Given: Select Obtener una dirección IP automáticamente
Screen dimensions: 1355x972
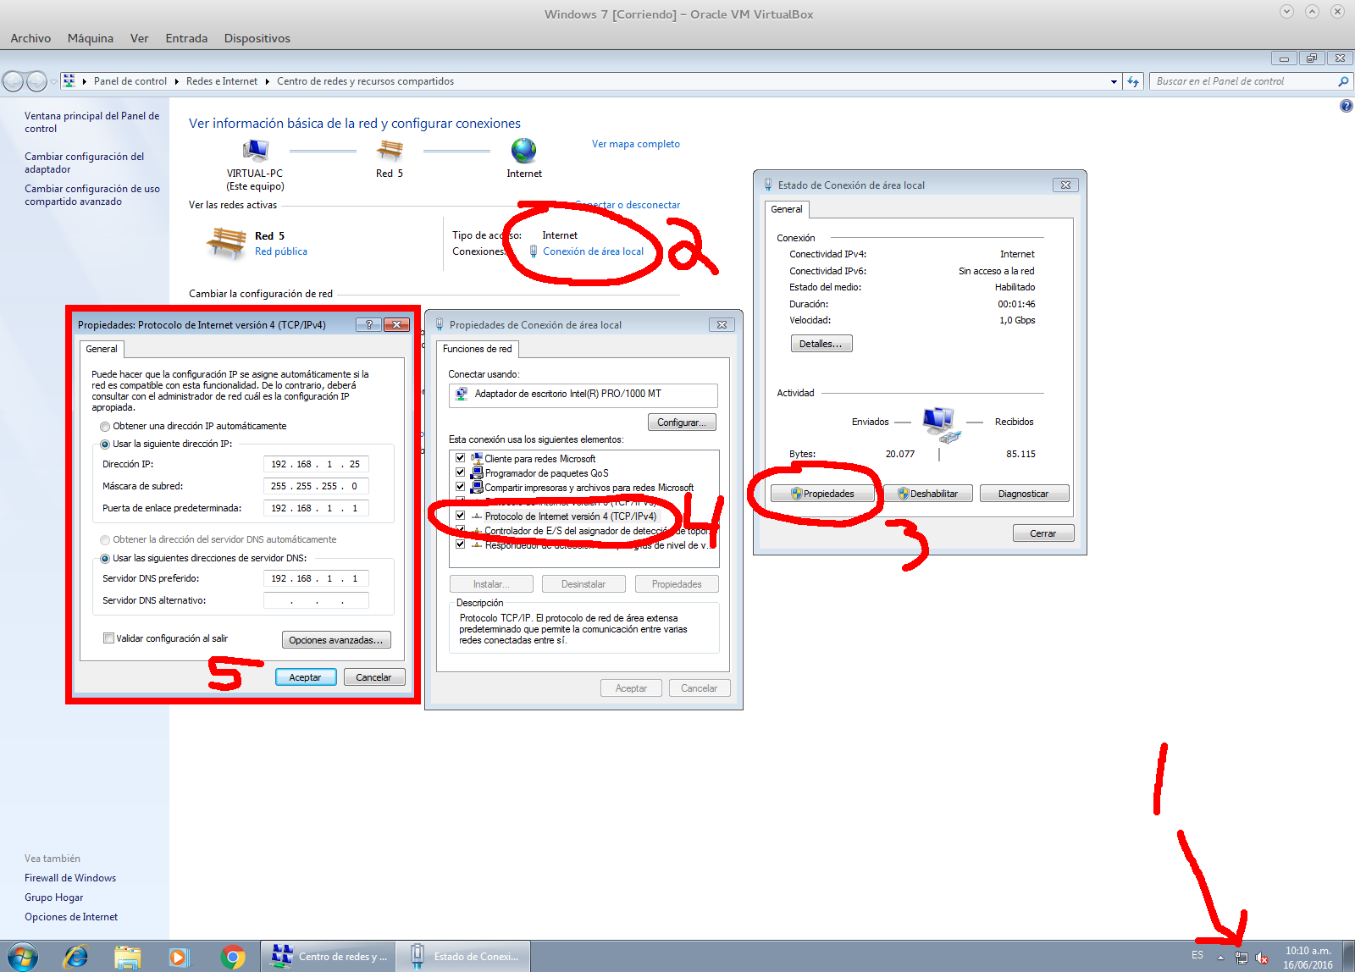Looking at the screenshot, I should coord(105,427).
